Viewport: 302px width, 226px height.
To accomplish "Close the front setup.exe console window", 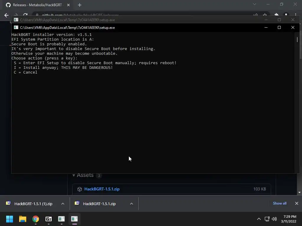I will [x=293, y=27].
